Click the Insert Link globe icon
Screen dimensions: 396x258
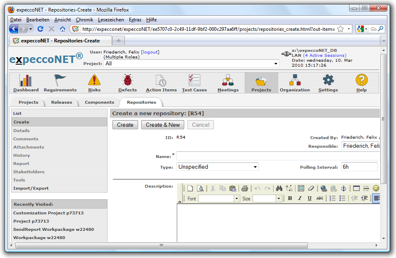(323, 188)
